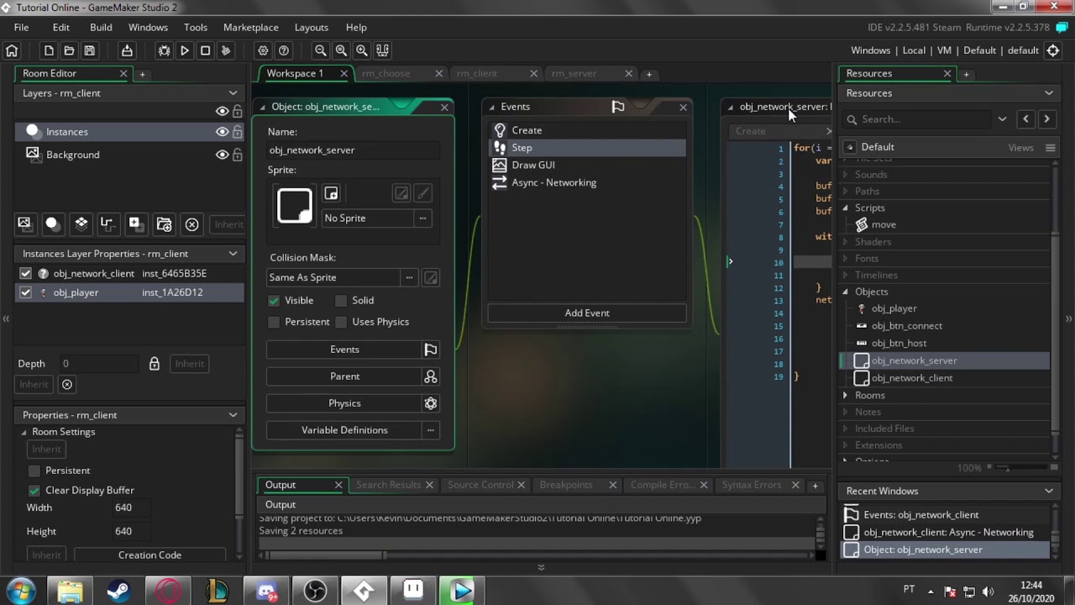The width and height of the screenshot is (1075, 605).
Task: Disable Clear Display Buffer checkbox
Action: [x=34, y=490]
